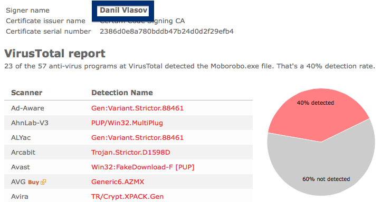Screen dimensions: 381x202
Task: Select the highlighted Danil Vlasov signer name
Action: (x=123, y=11)
